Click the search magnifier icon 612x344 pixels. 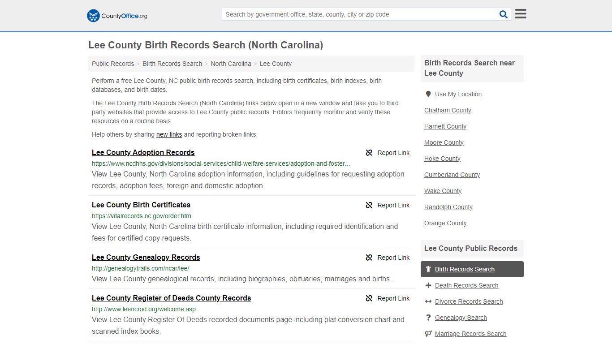tap(504, 14)
